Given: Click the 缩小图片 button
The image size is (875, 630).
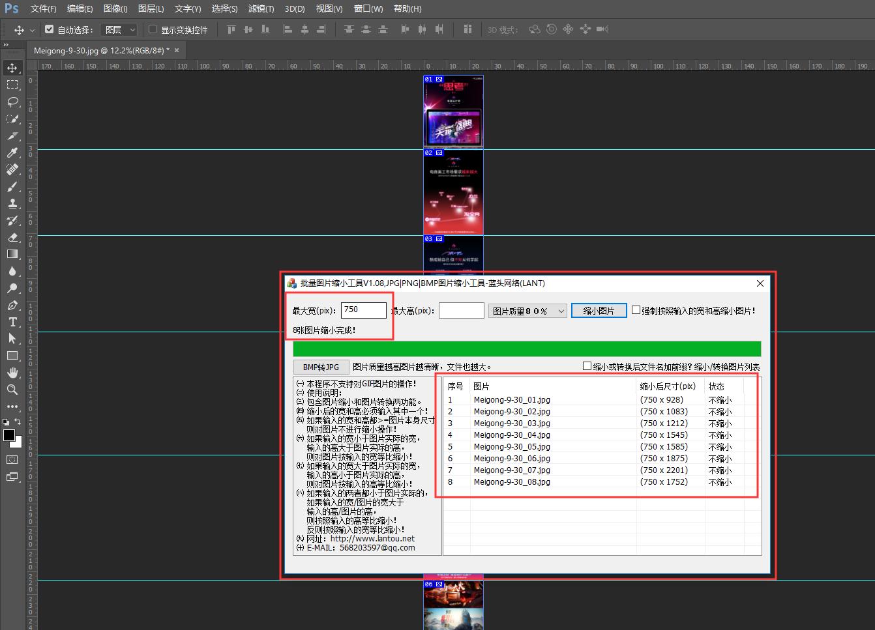Looking at the screenshot, I should (598, 310).
